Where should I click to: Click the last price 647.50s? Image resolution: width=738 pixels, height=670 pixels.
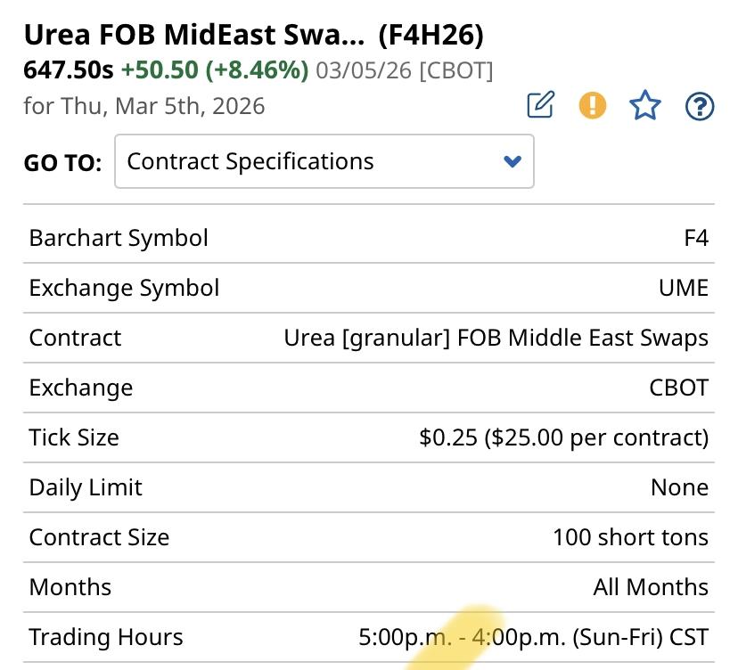[69, 69]
